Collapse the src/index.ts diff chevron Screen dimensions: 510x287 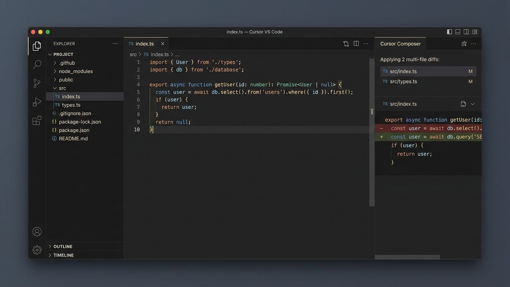pyautogui.click(x=473, y=104)
